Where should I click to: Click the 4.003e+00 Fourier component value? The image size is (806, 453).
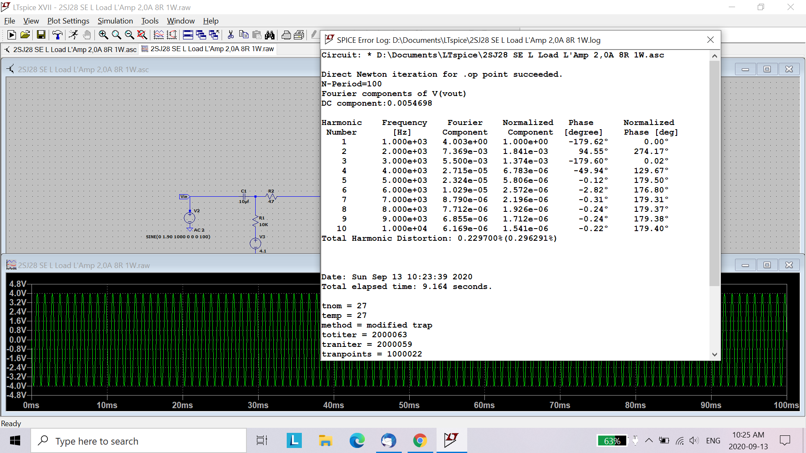click(x=465, y=142)
